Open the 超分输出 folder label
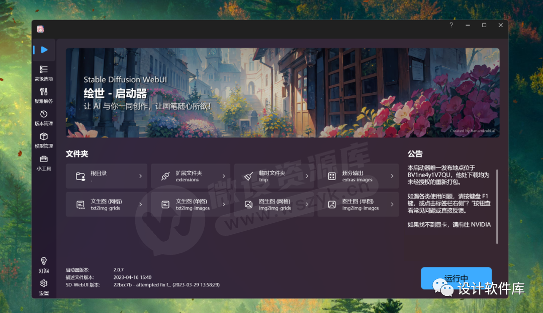Screen dimensions: 543x313 [352, 173]
